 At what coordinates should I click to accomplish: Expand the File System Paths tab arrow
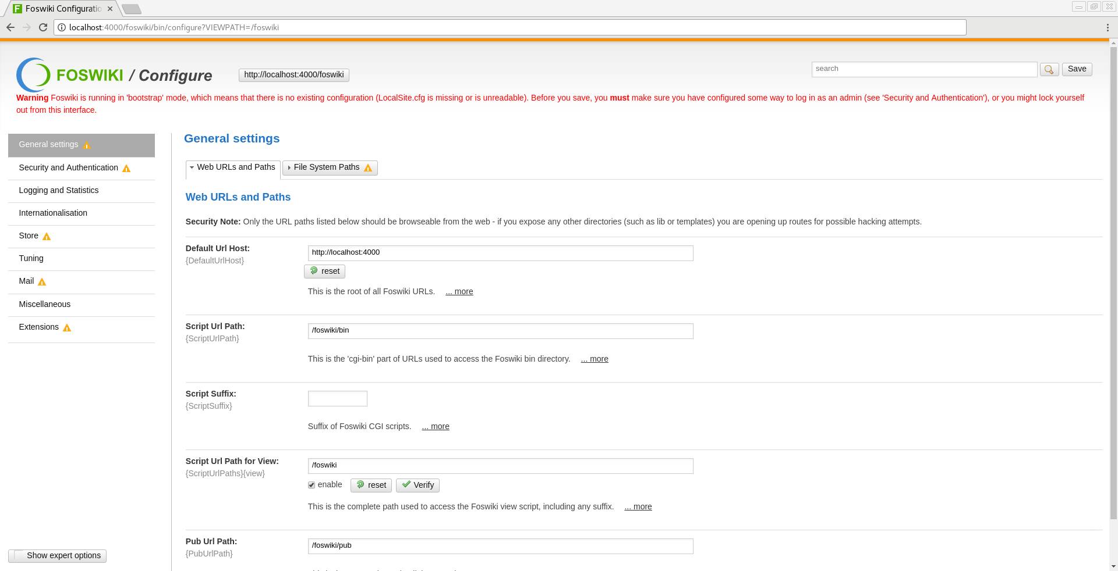289,168
